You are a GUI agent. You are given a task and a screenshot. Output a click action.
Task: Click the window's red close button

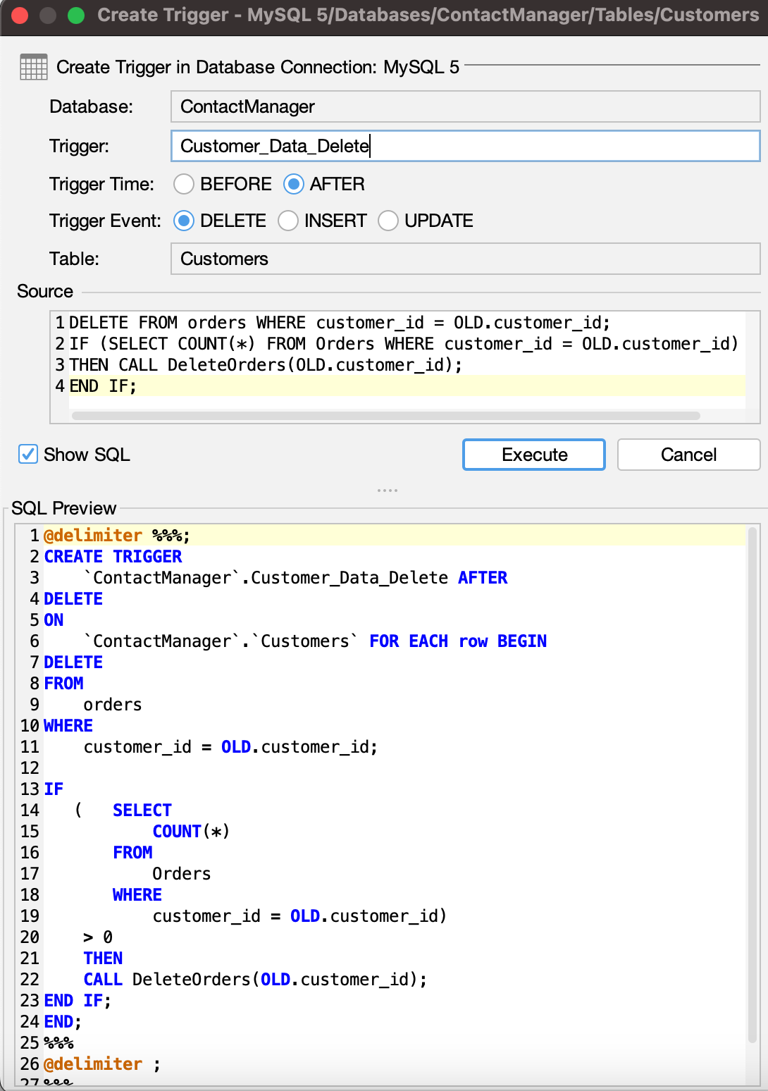(20, 16)
